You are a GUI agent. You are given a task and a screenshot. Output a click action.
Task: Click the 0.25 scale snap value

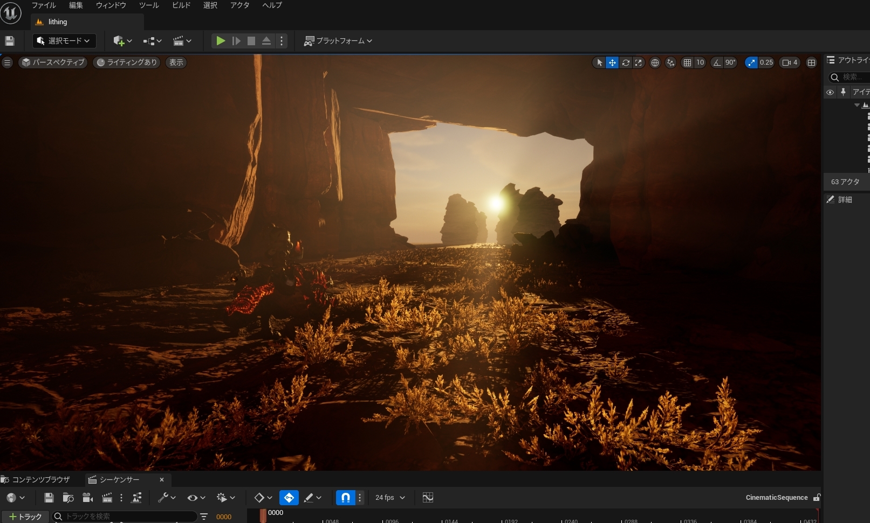[x=766, y=62]
